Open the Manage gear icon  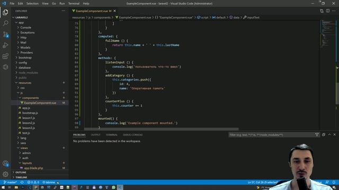[x=5, y=174]
